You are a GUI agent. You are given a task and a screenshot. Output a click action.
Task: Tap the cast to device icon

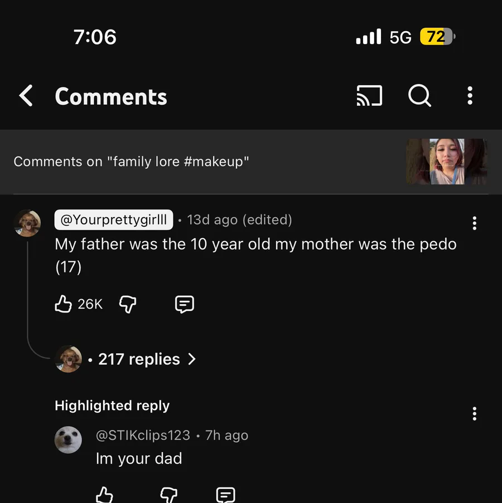pyautogui.click(x=369, y=96)
